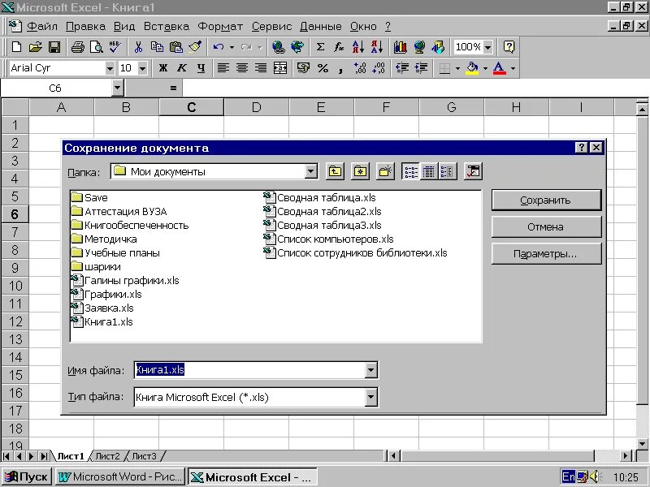Open the Правка menu

pos(85,27)
